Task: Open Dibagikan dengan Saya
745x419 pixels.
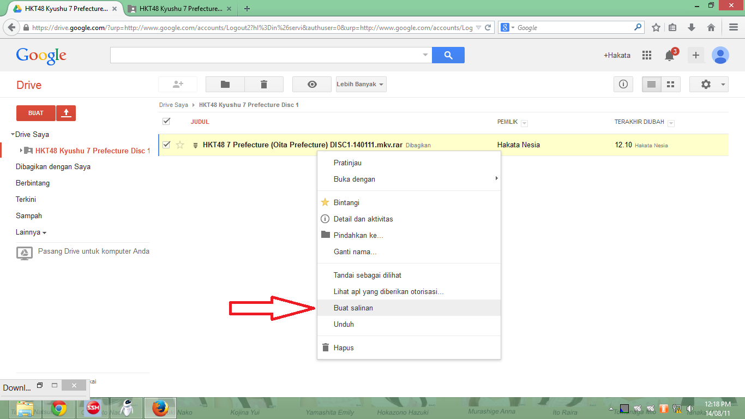Action: [x=53, y=167]
